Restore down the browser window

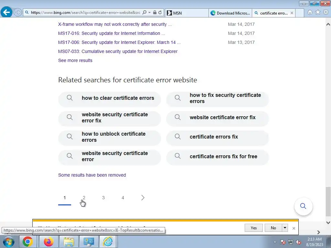[315, 3]
